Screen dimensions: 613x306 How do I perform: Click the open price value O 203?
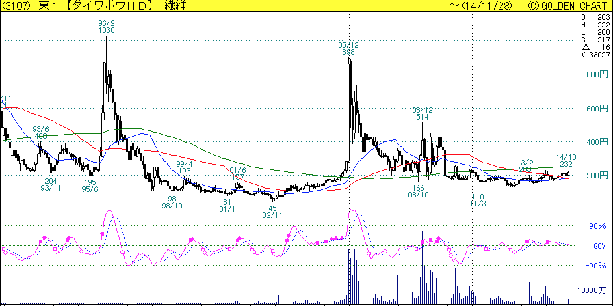pos(595,17)
